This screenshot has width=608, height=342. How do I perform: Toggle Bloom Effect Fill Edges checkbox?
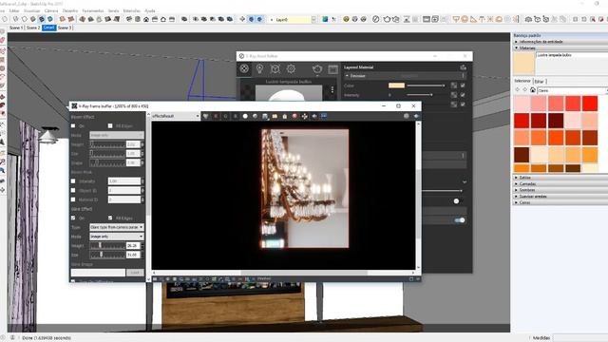(x=110, y=126)
